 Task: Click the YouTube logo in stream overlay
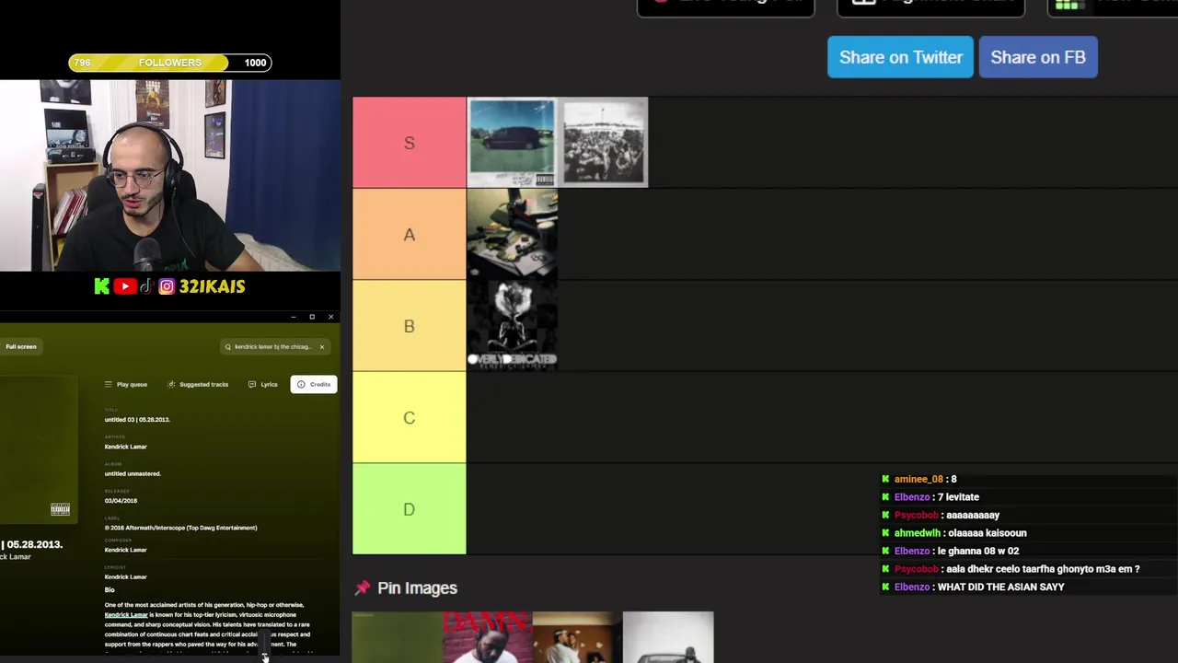125,286
